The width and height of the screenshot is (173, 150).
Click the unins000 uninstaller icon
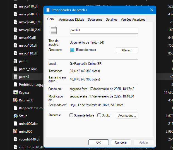point(16,131)
